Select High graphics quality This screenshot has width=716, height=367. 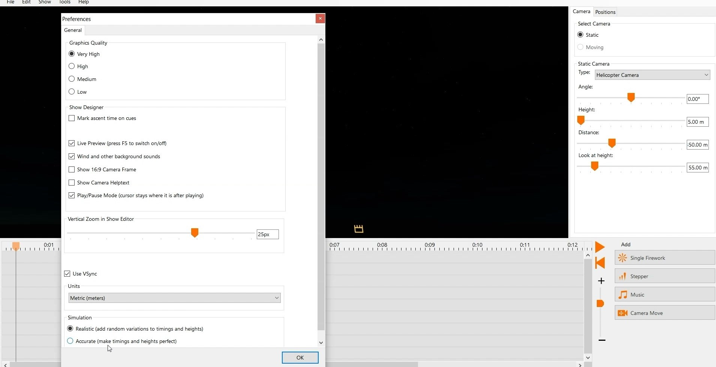pyautogui.click(x=72, y=66)
